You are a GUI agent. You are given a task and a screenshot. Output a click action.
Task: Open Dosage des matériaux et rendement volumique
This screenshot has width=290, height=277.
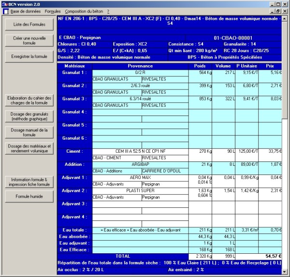click(29, 148)
